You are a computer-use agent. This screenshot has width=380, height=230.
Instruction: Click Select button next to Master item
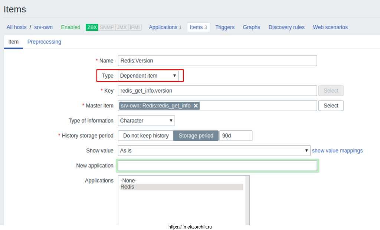pyautogui.click(x=331, y=106)
